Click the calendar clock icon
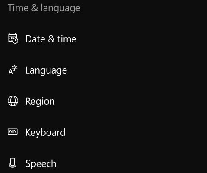This screenshot has height=173, width=207. [13, 38]
